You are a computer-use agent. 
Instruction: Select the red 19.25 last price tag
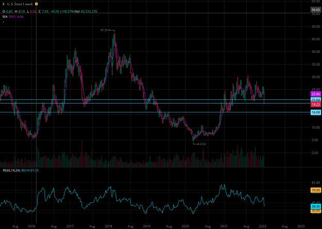(316, 105)
